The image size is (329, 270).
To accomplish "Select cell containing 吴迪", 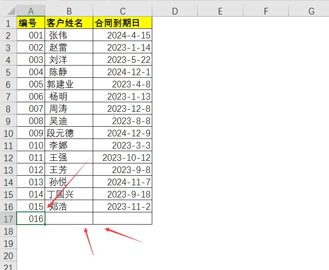I will click(69, 121).
